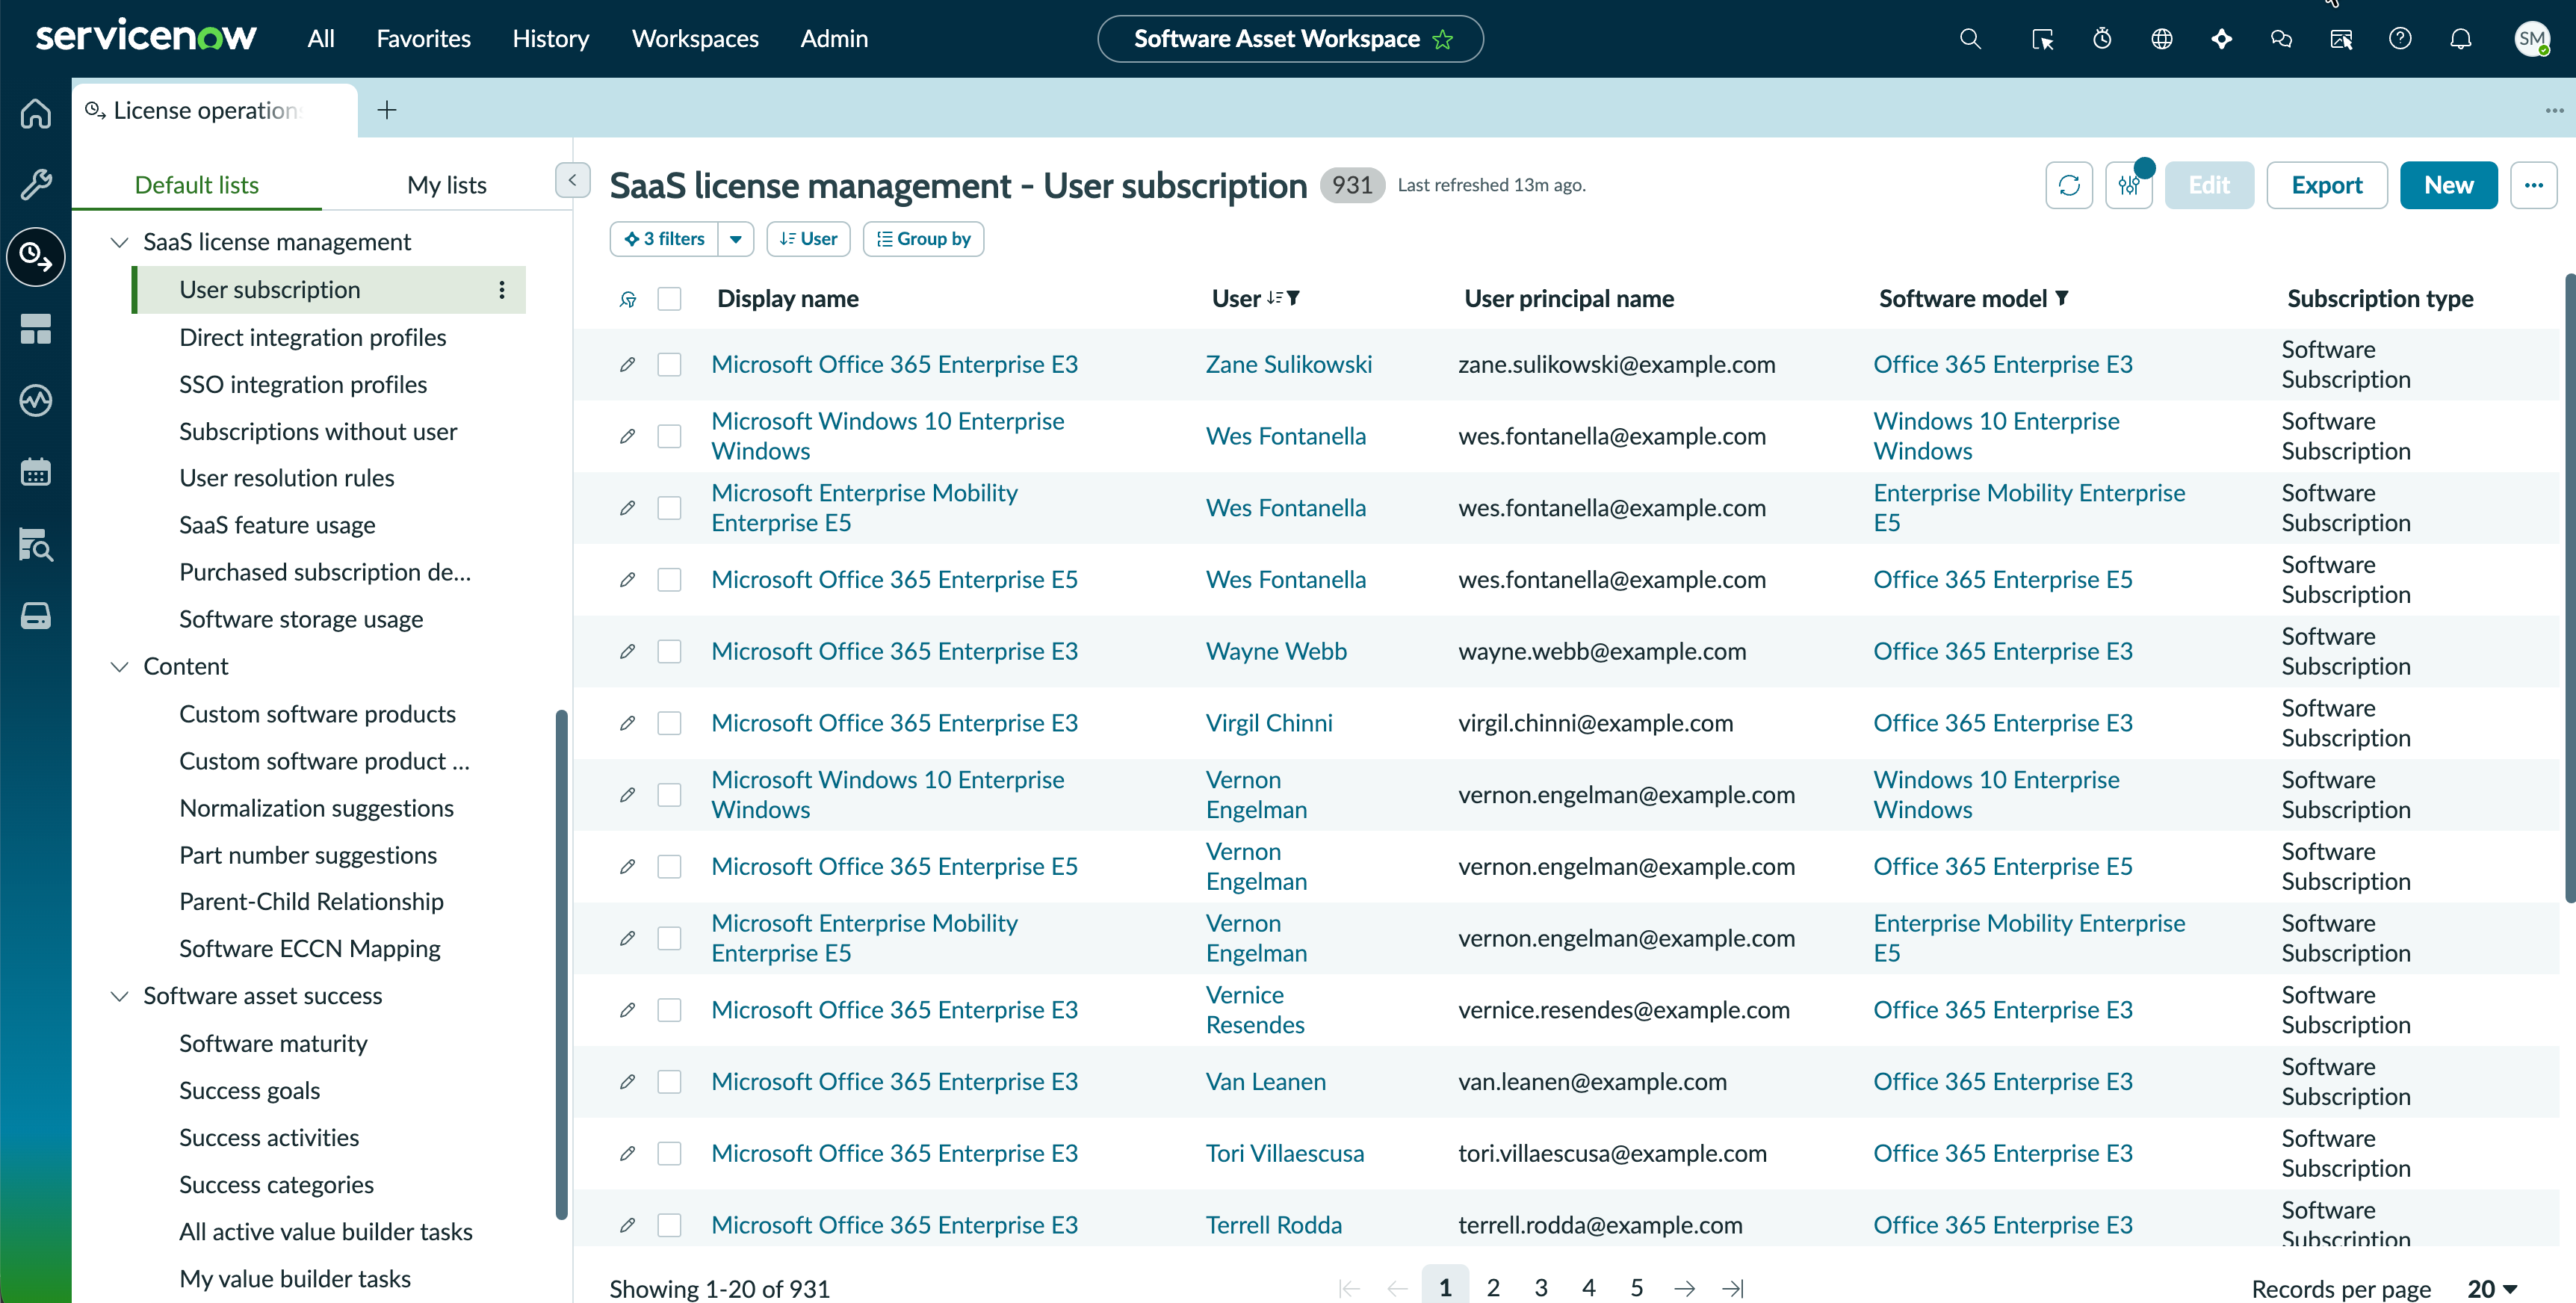The width and height of the screenshot is (2576, 1303).
Task: Open Subscriptions without user list
Action: pyautogui.click(x=318, y=432)
